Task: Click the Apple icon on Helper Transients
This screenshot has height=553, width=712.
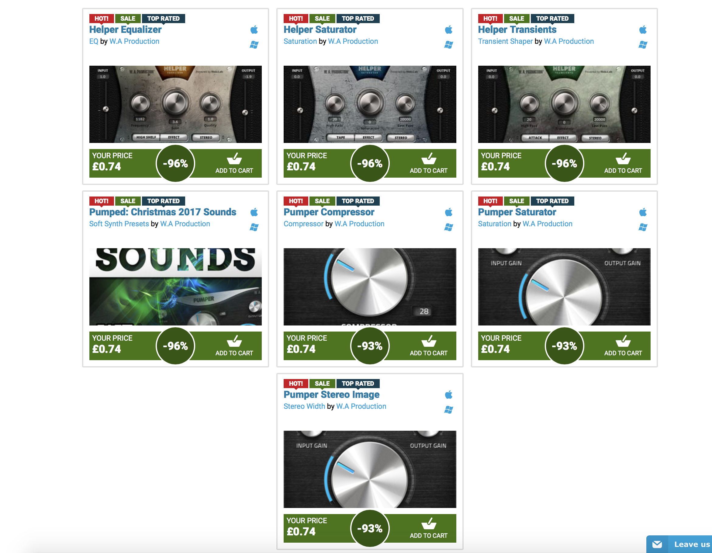Action: click(643, 30)
